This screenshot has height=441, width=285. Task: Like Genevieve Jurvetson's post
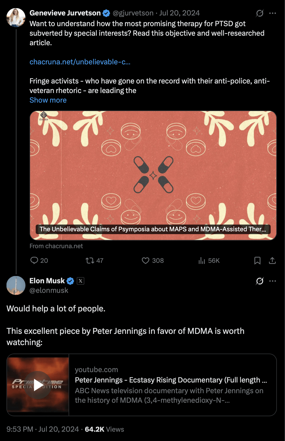point(145,261)
